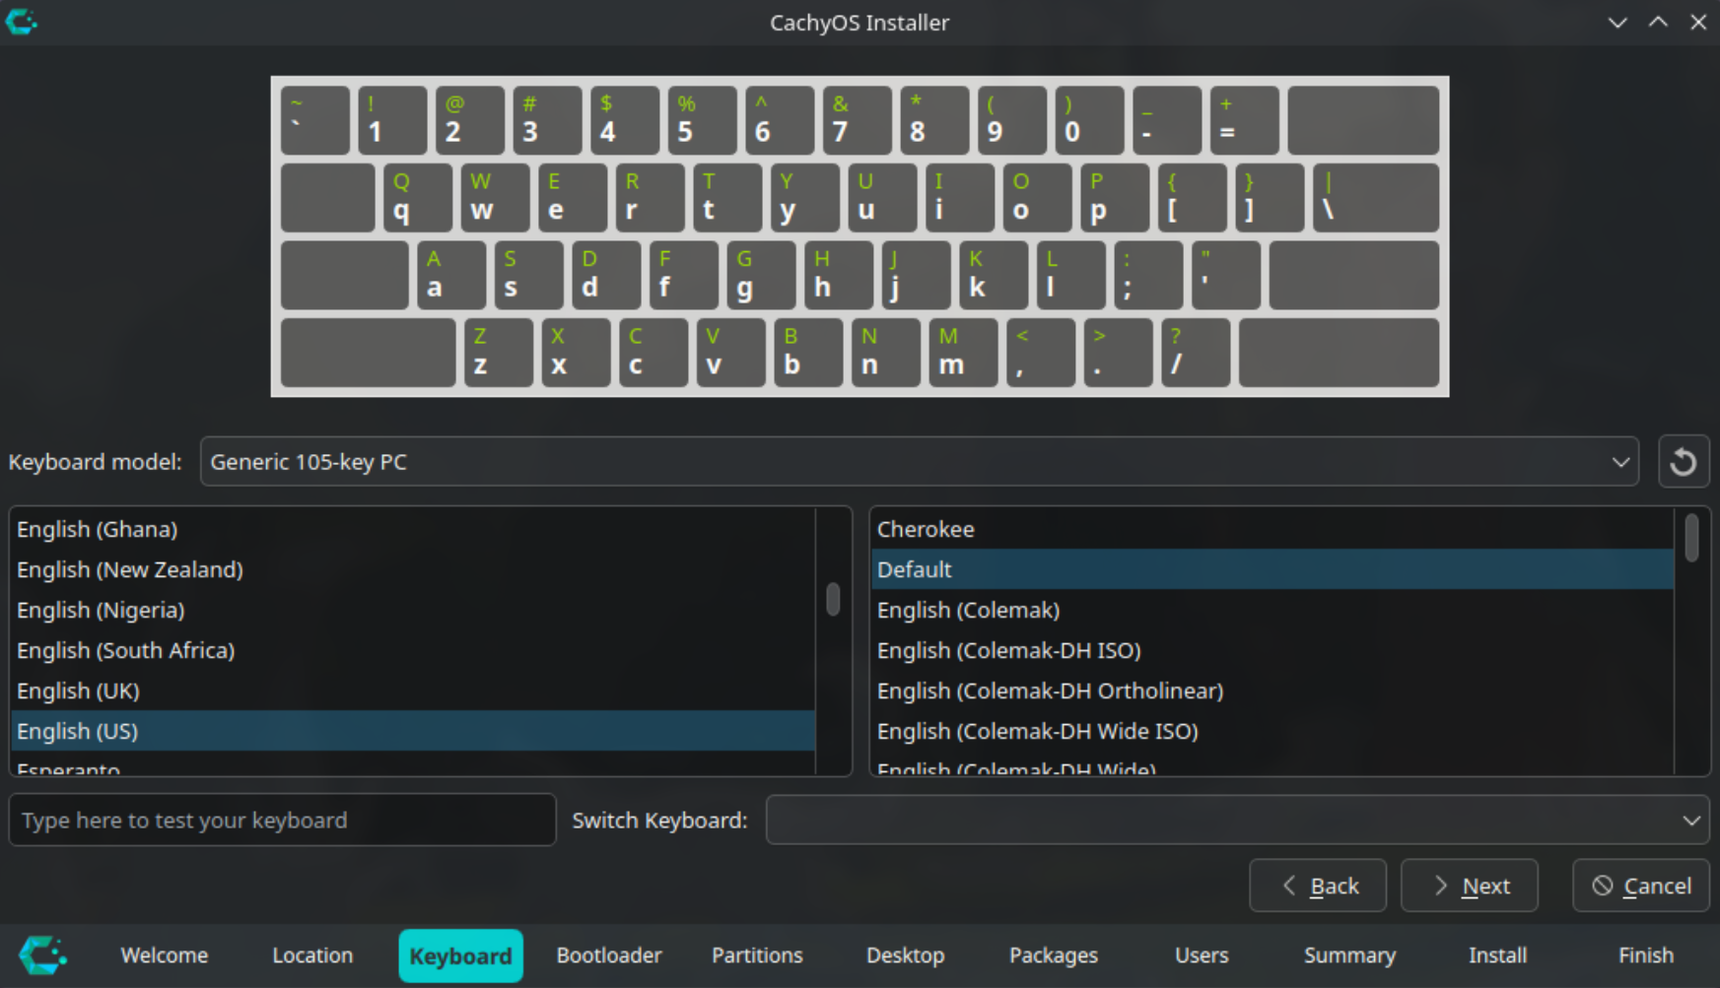Screen dimensions: 1720x988
Task: Click the equals key on keyboard preview
Action: (x=1245, y=120)
